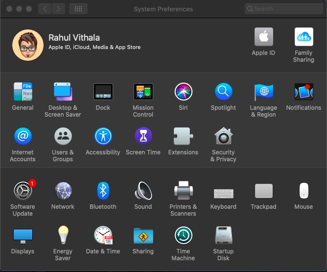This screenshot has width=327, height=272.
Task: Click the Rahul Vithala account name
Action: [74, 38]
